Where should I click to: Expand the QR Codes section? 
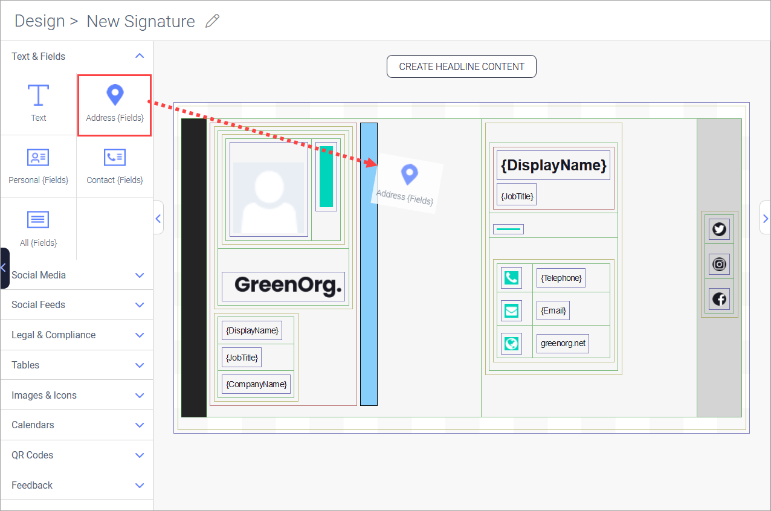(140, 455)
